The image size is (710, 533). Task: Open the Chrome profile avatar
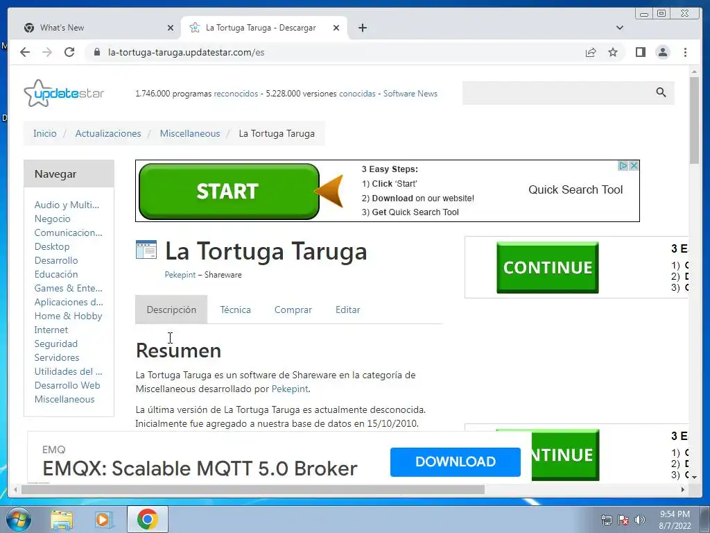[x=663, y=52]
